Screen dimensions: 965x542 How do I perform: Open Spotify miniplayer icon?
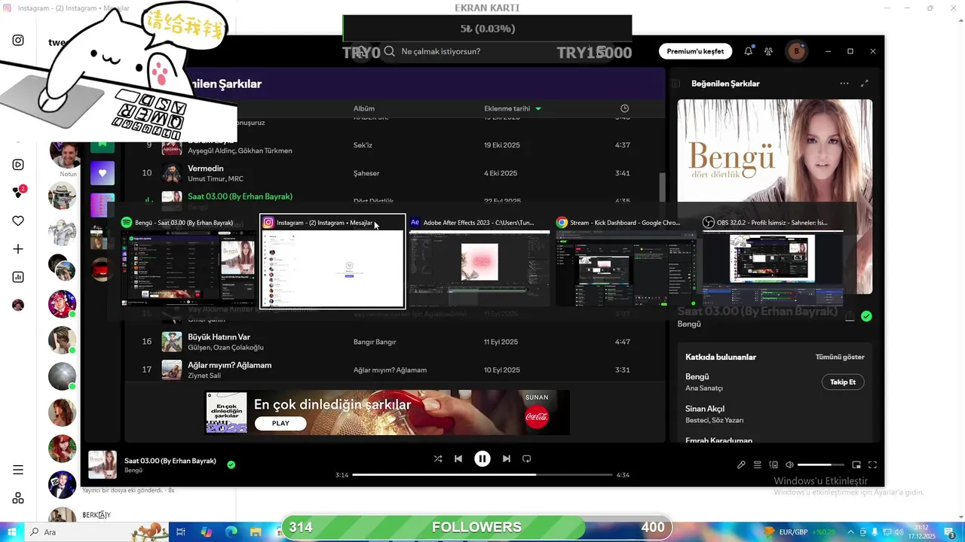(856, 465)
